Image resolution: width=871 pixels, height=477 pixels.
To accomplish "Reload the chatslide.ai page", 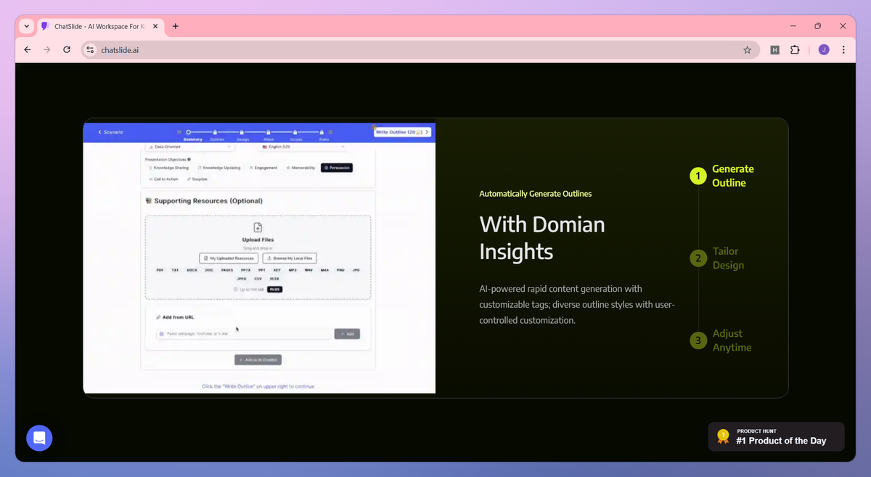I will pos(67,50).
